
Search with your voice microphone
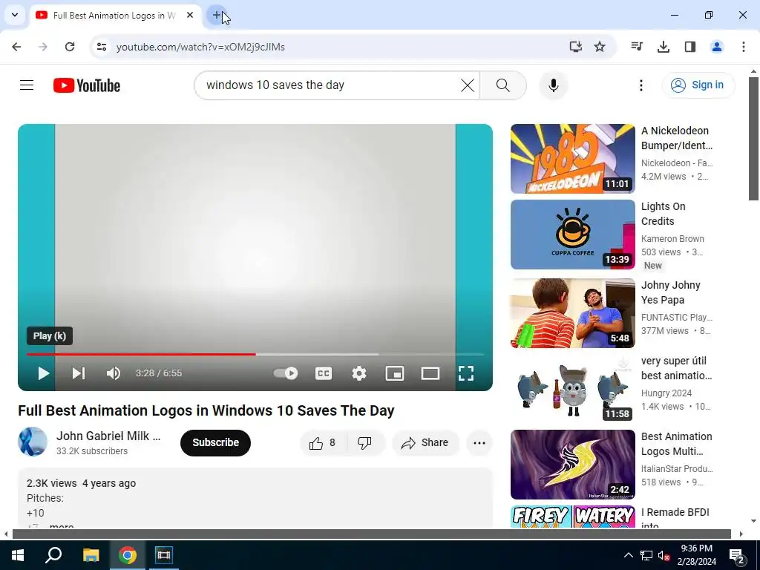point(554,85)
